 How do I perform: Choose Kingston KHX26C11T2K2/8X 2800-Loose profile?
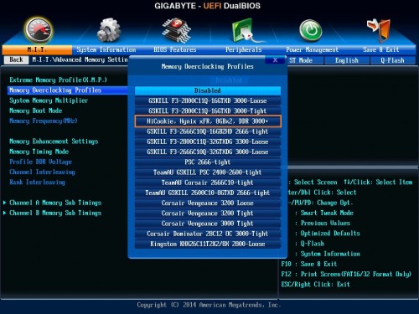[x=208, y=244]
